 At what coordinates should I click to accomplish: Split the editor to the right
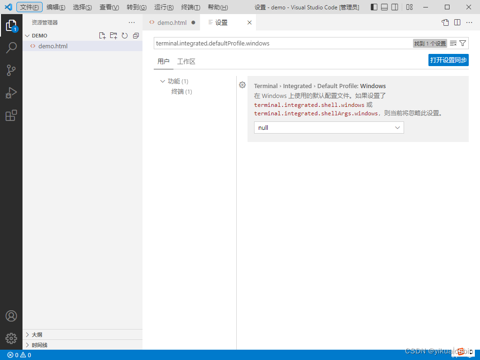tap(457, 22)
